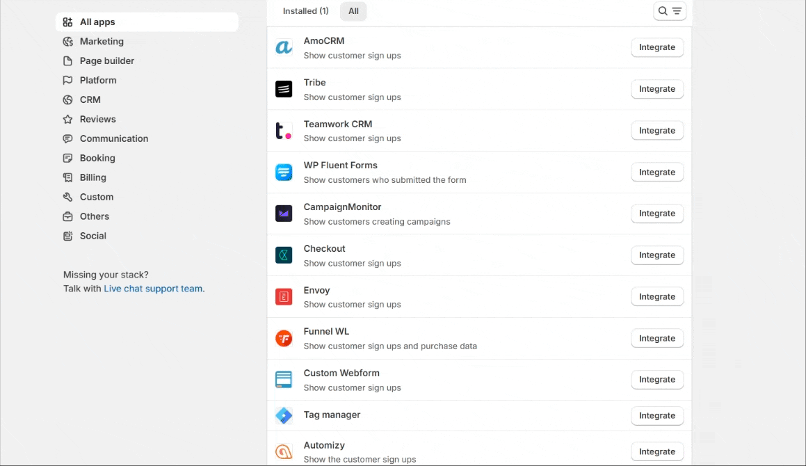806x466 pixels.
Task: Open the search and filter control
Action: point(670,11)
